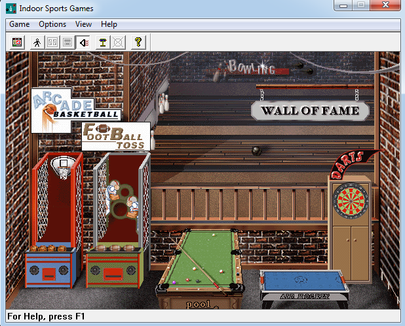Click the status bar help text
Image resolution: width=405 pixels, height=326 pixels.
[x=46, y=316]
